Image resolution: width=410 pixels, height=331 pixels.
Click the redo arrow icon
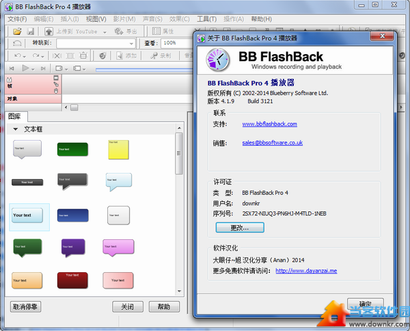pyautogui.click(x=36, y=55)
